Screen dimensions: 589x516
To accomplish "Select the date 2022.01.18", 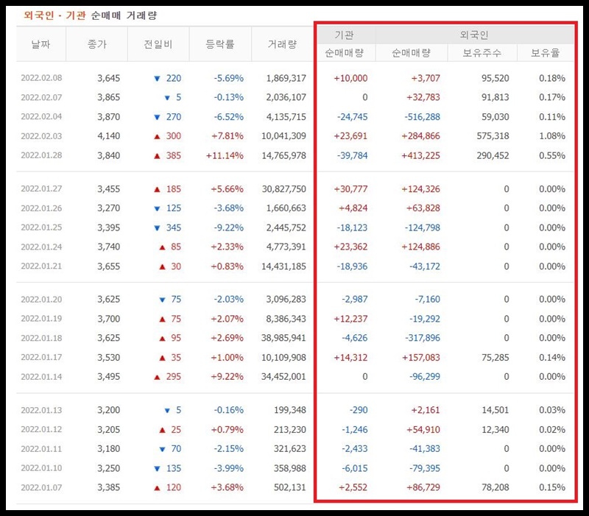I will pos(41,338).
